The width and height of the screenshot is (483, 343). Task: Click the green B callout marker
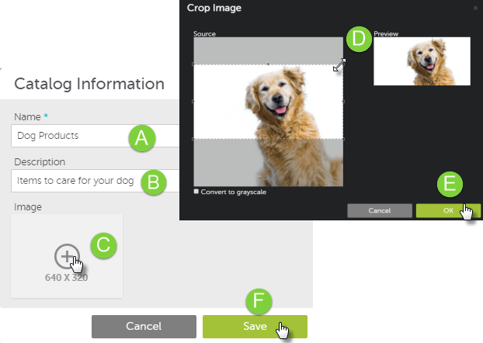click(153, 182)
